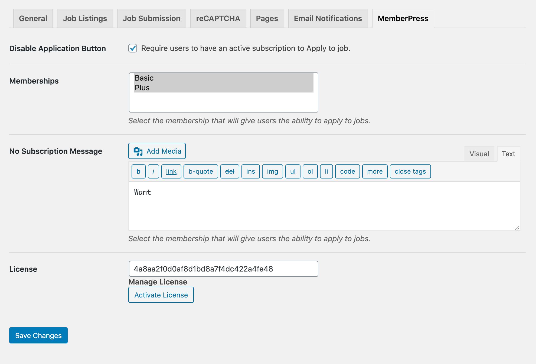Insert an image tag with img
The image size is (536, 364).
coord(273,171)
